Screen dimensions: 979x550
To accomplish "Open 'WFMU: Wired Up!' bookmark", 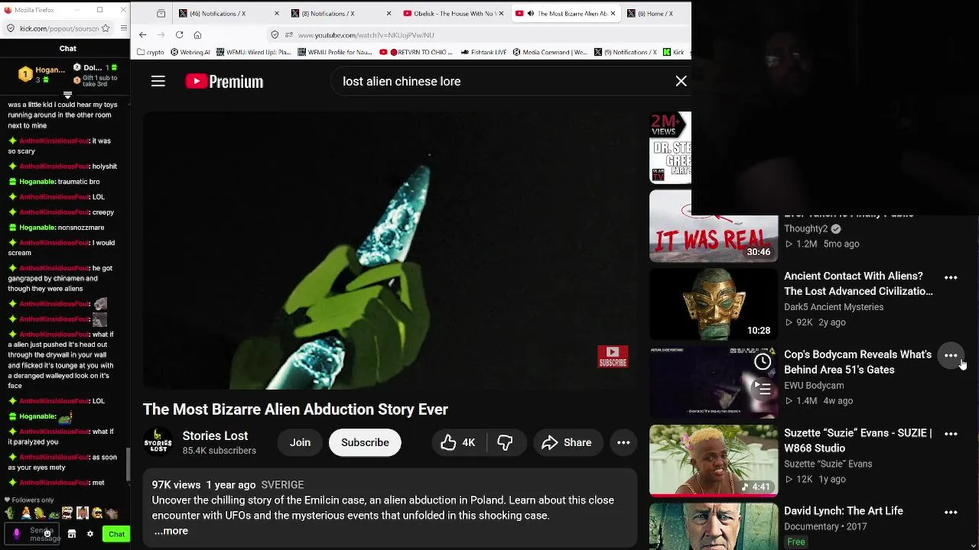I will (253, 53).
